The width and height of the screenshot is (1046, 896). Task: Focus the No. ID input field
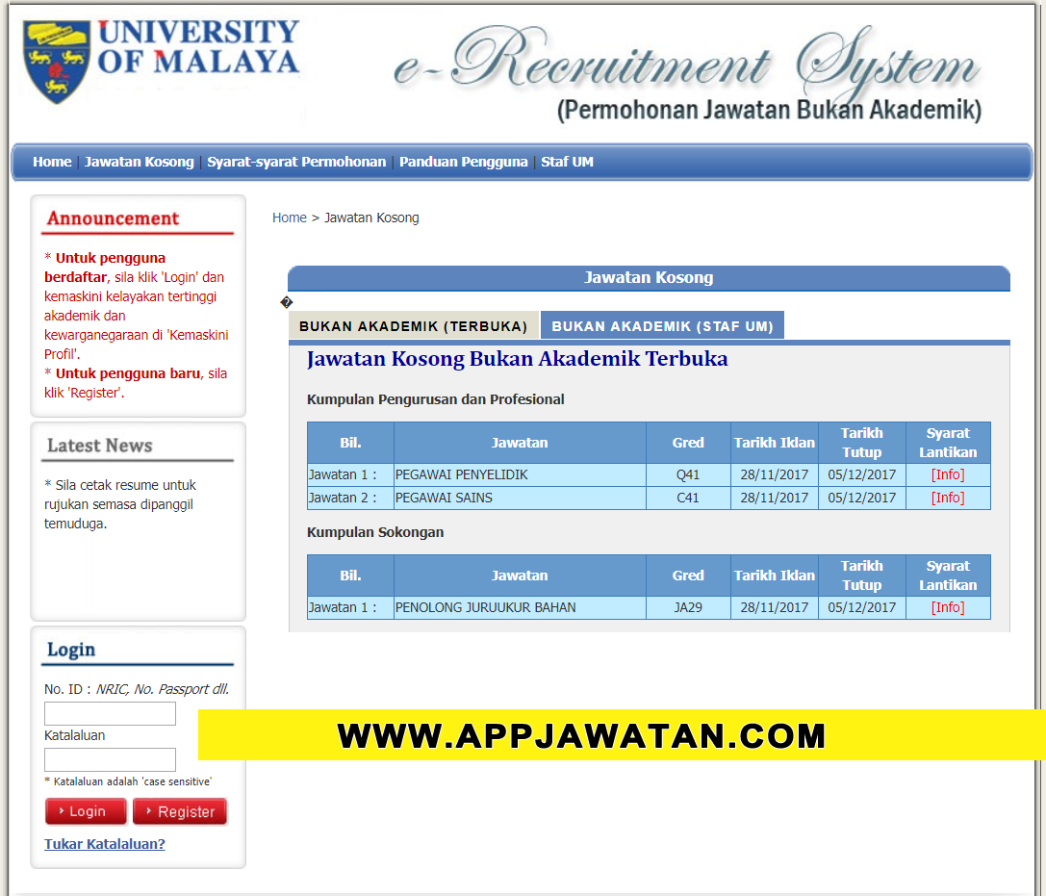click(110, 713)
